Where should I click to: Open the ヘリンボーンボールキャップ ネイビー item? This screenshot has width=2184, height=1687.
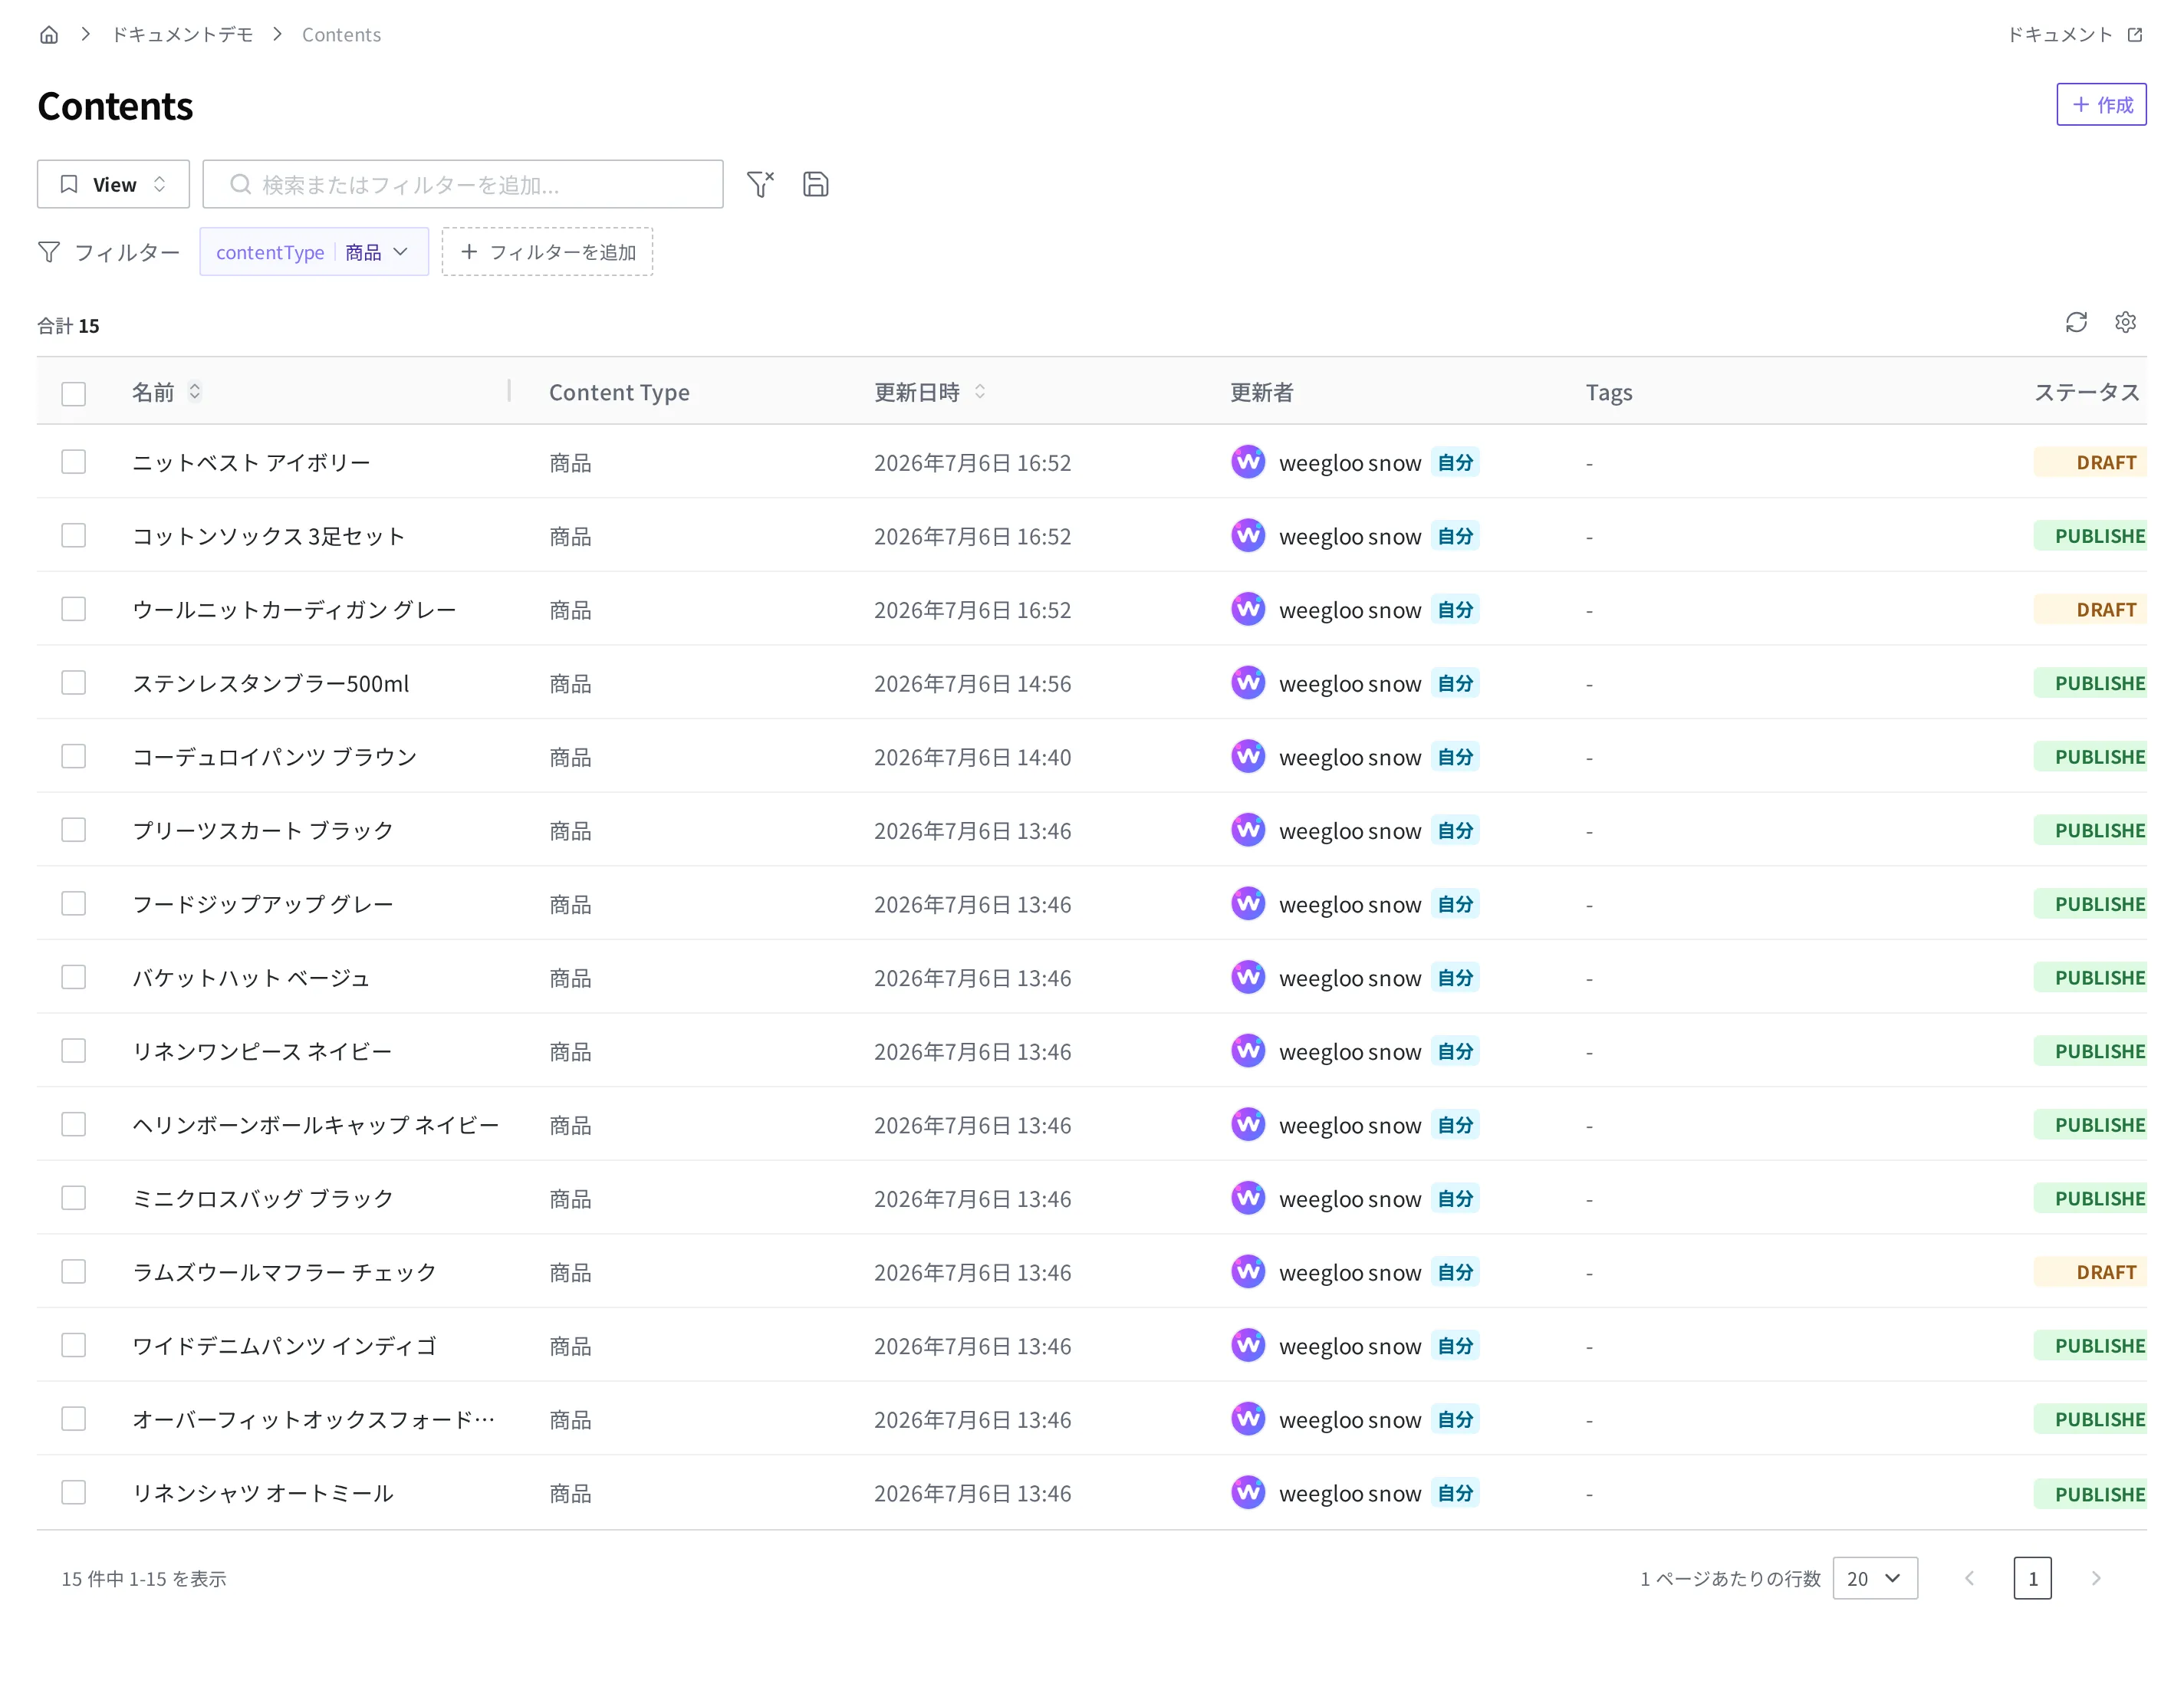tap(316, 1125)
